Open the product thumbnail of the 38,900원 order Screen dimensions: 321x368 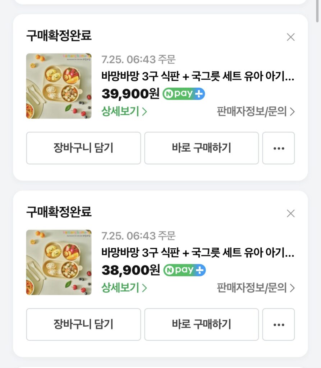pos(59,262)
